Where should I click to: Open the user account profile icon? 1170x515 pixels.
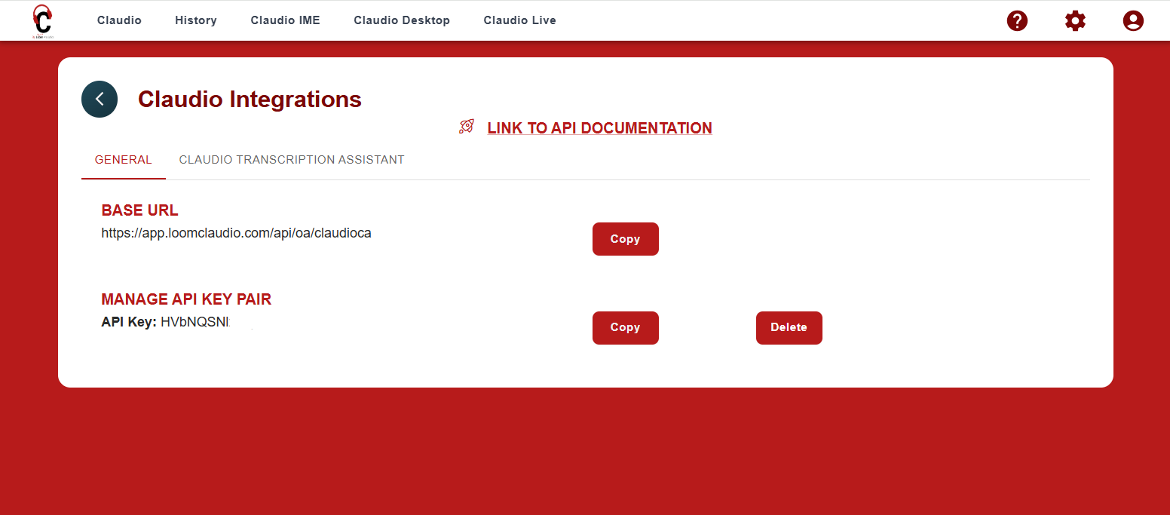[1132, 20]
